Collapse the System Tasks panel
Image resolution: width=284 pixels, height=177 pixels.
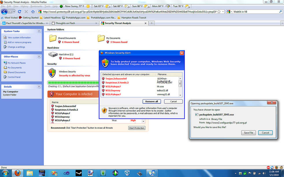(x=39, y=31)
